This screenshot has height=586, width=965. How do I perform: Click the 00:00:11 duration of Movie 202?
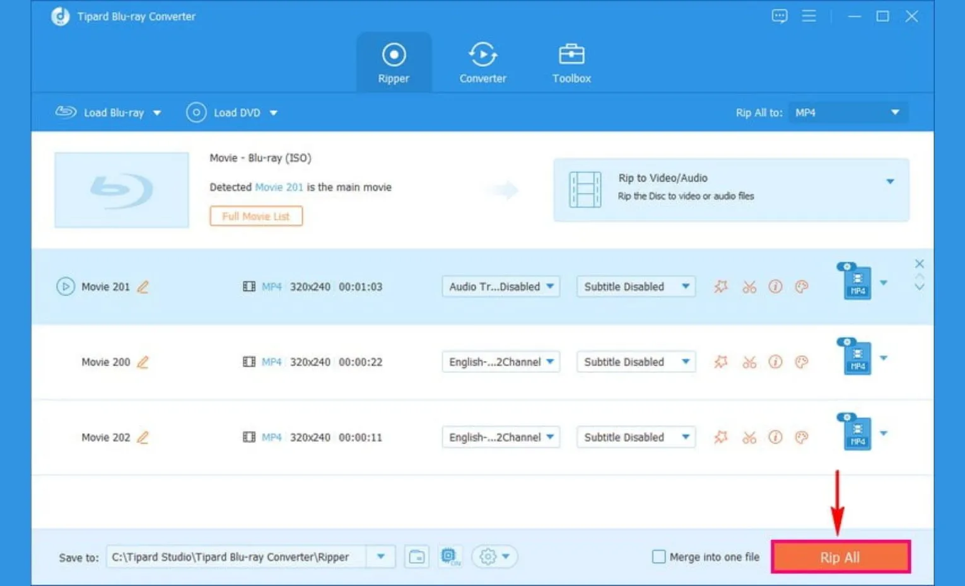click(x=360, y=437)
